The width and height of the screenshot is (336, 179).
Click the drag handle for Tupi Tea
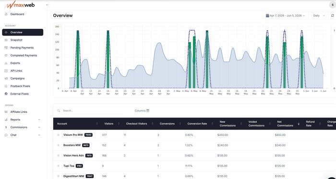click(58, 166)
